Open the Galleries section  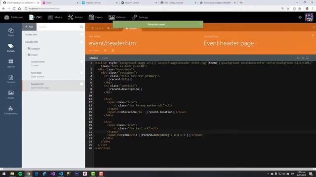[117, 17]
